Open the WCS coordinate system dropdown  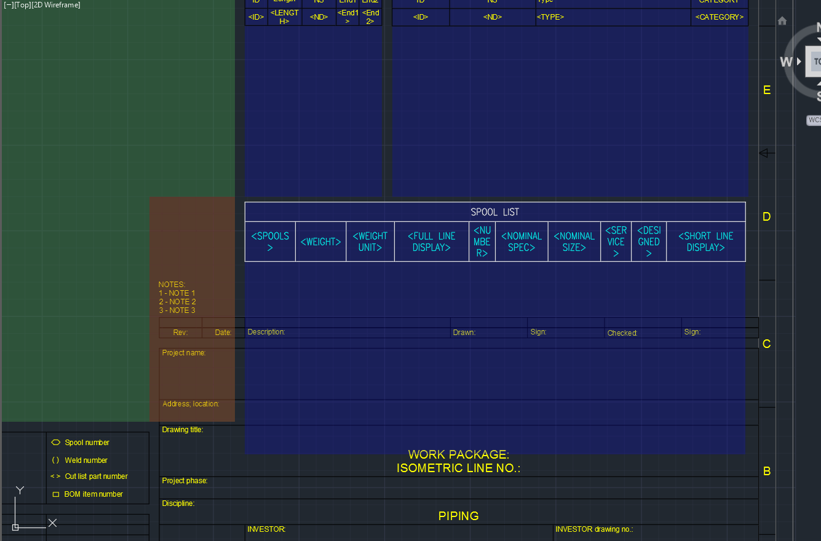click(814, 120)
